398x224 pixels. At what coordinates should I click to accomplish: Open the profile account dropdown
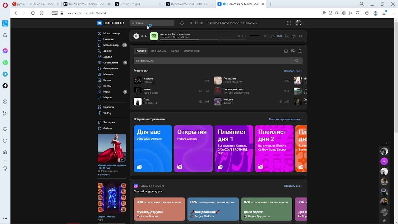tap(300, 23)
